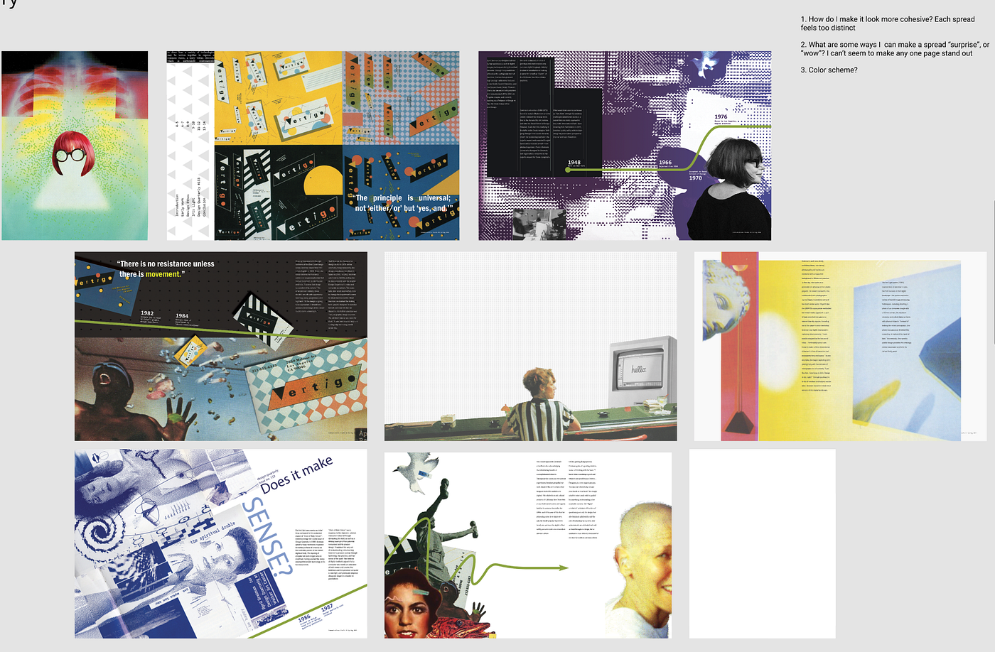Select the red-haired glasses cover artboard
Image resolution: width=995 pixels, height=652 pixels.
click(75, 146)
